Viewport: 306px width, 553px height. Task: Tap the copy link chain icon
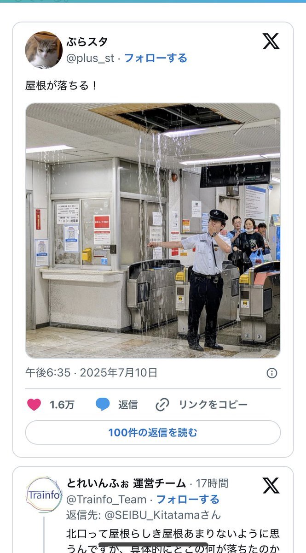(x=162, y=405)
